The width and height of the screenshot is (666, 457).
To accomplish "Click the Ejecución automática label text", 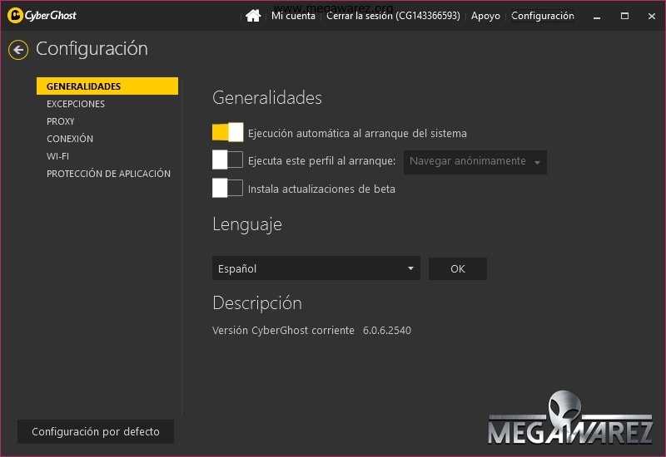I will click(x=357, y=134).
